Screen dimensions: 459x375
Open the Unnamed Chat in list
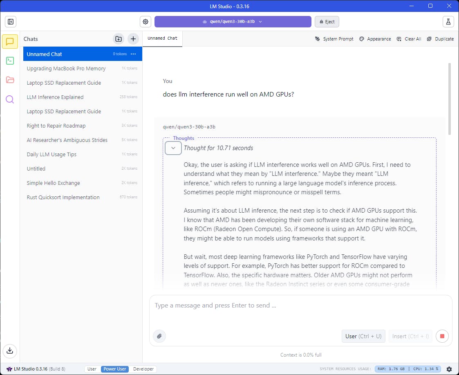pyautogui.click(x=83, y=54)
